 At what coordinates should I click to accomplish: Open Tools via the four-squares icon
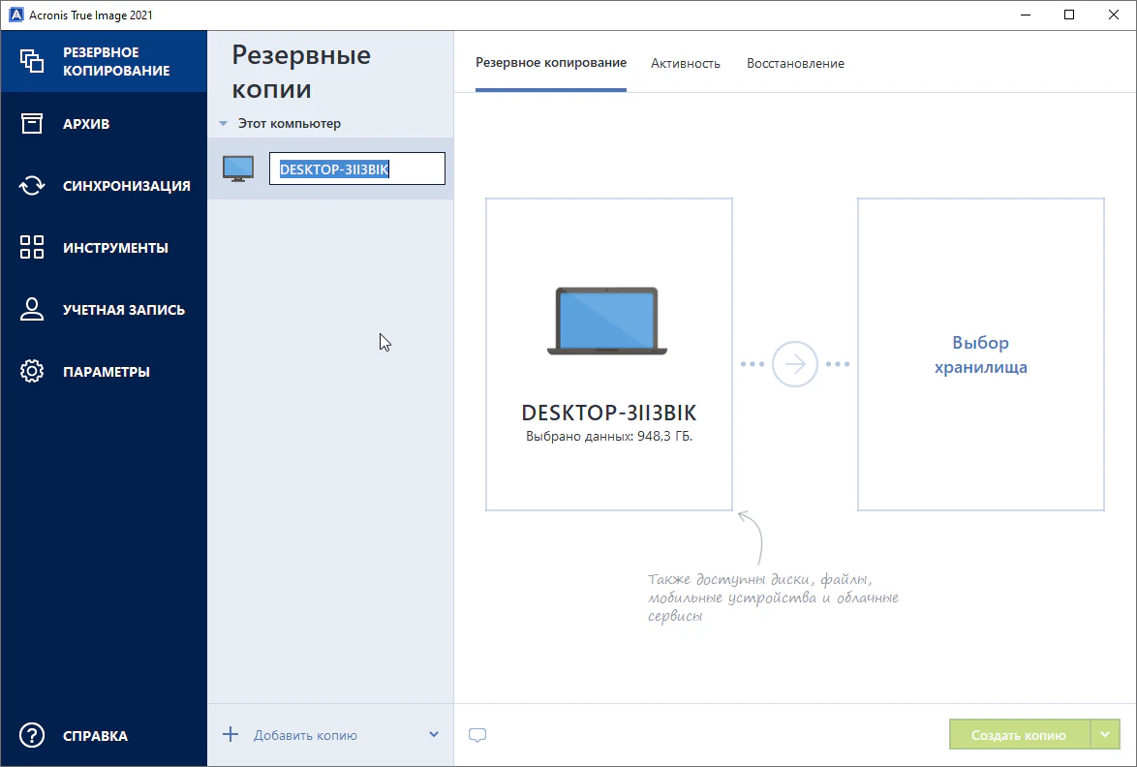pos(32,247)
